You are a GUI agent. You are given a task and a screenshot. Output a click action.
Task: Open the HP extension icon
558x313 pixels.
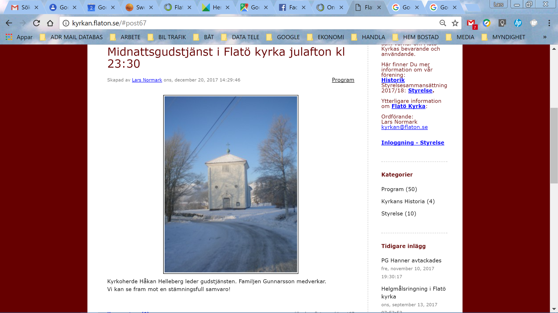point(518,23)
